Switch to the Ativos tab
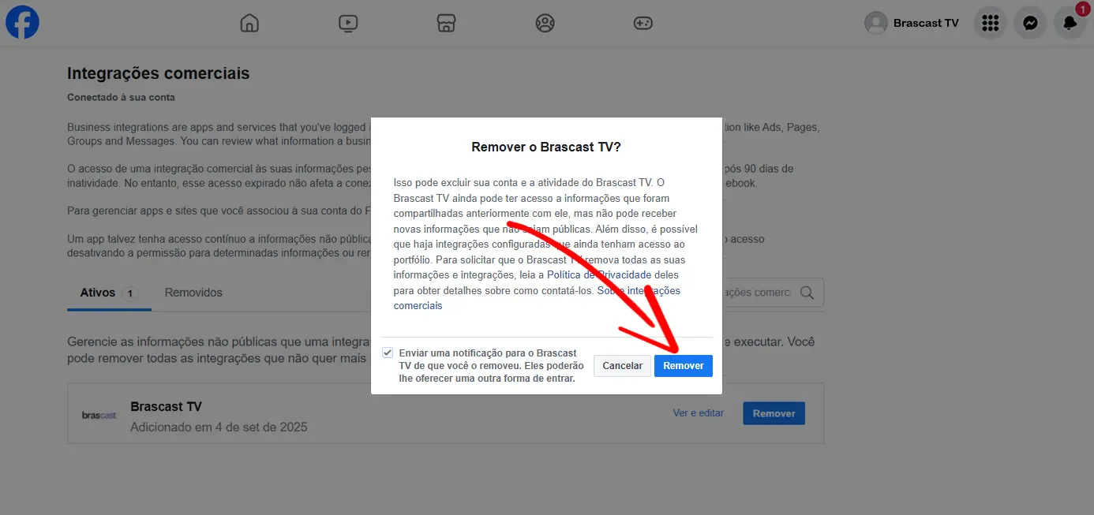The image size is (1094, 515). point(98,293)
